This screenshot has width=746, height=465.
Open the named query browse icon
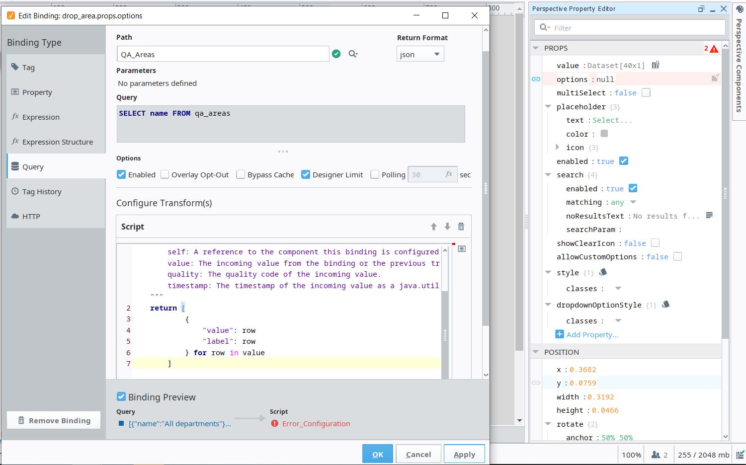pyautogui.click(x=353, y=54)
